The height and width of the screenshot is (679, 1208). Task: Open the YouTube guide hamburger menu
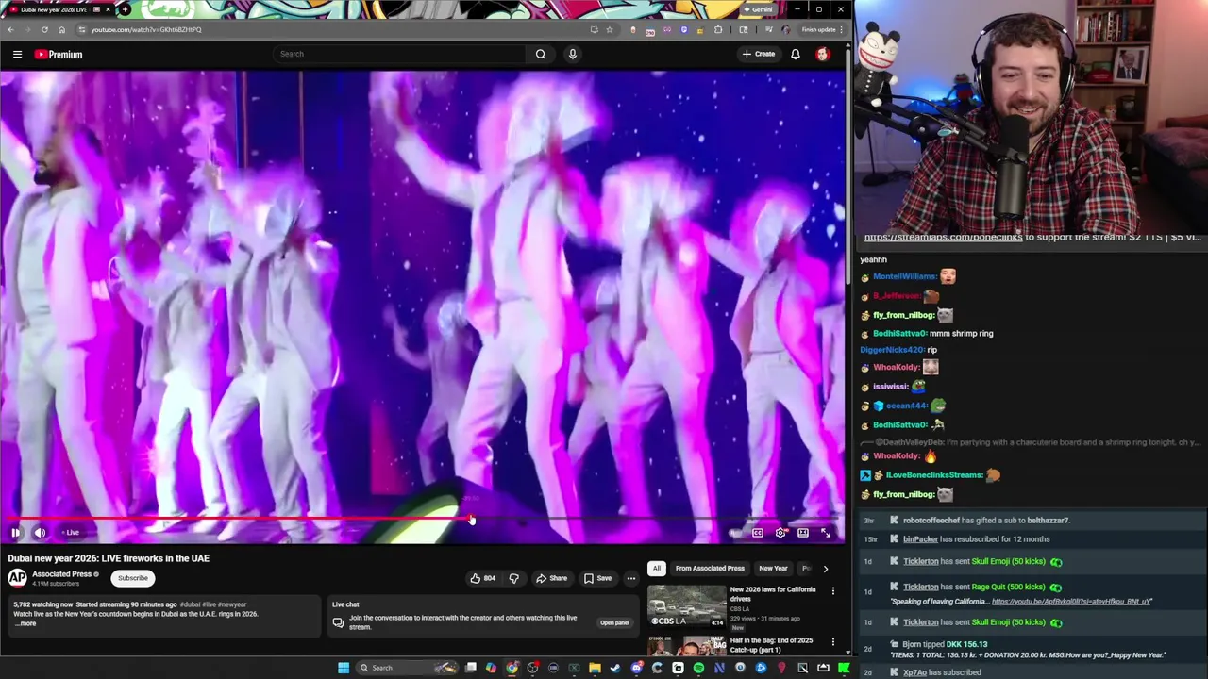[17, 55]
